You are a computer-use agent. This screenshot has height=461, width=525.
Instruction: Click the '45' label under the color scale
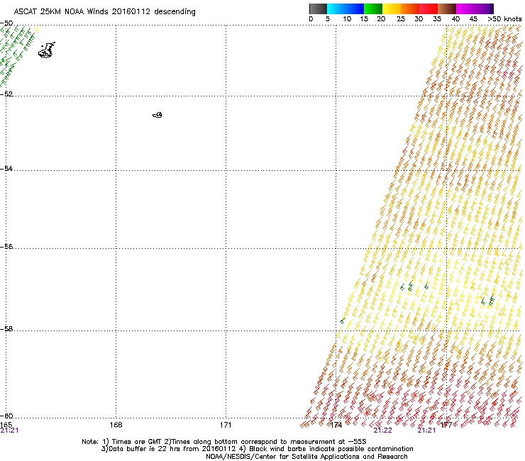tap(473, 19)
